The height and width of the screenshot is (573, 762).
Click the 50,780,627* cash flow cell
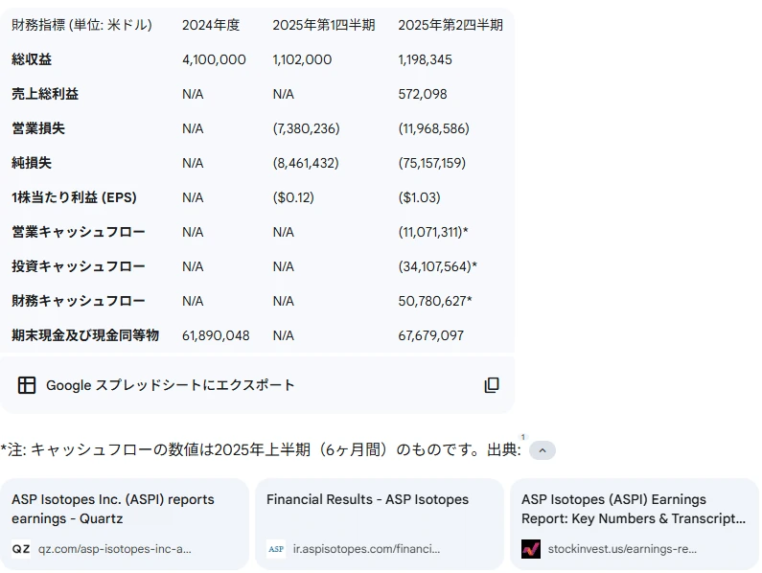(x=435, y=301)
